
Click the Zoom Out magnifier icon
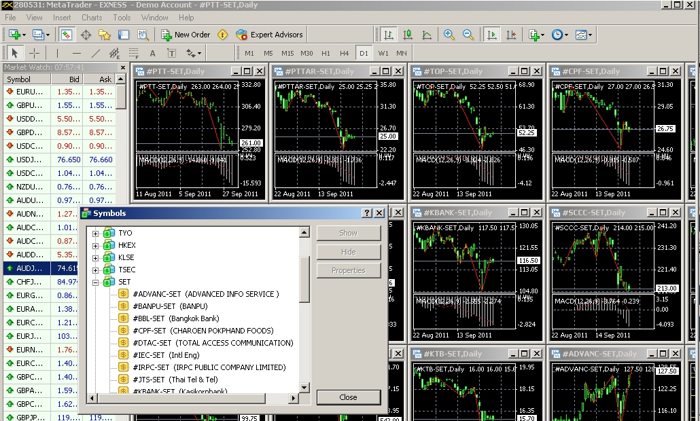(468, 35)
